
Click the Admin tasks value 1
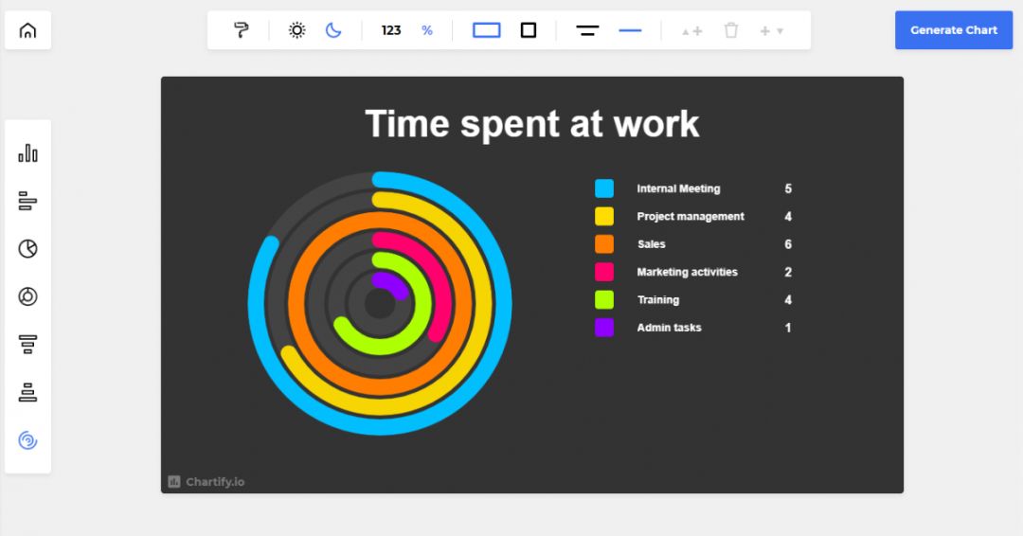pos(788,328)
